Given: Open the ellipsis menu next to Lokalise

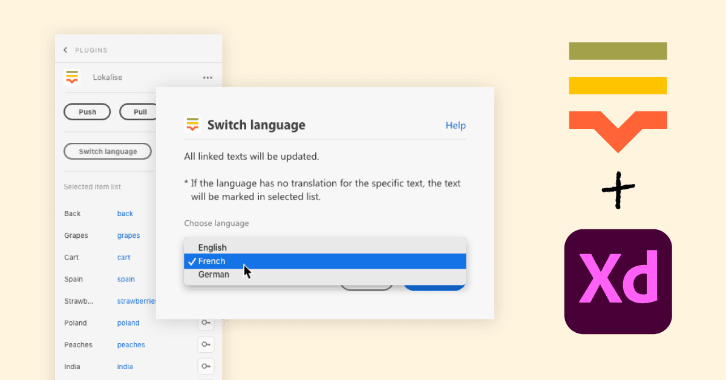Looking at the screenshot, I should tap(208, 77).
